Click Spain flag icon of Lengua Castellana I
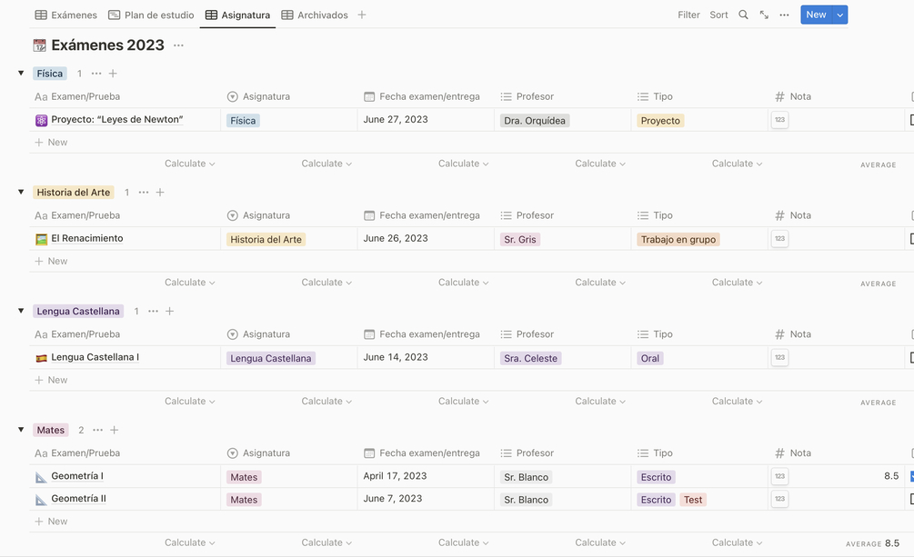Viewport: 914px width, 557px height. point(42,358)
